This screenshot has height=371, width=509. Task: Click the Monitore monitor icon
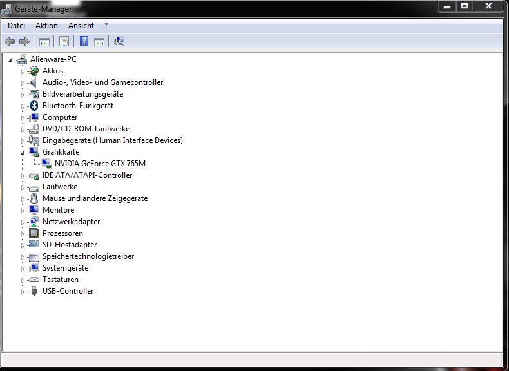[34, 210]
